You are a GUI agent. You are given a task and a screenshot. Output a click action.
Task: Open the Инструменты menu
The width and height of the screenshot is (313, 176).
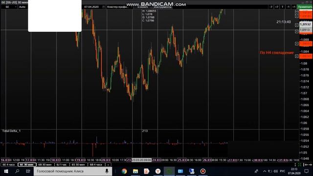tap(163, 7)
